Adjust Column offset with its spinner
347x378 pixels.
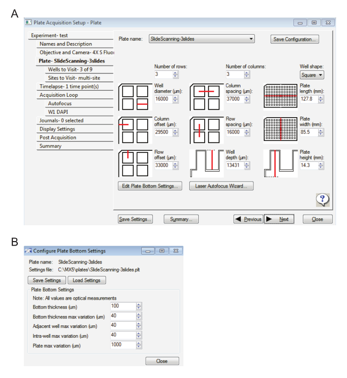pos(175,132)
